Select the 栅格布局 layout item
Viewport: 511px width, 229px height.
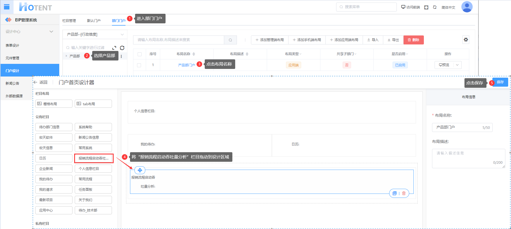click(54, 104)
